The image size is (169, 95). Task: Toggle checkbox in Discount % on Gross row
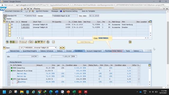[139, 71]
